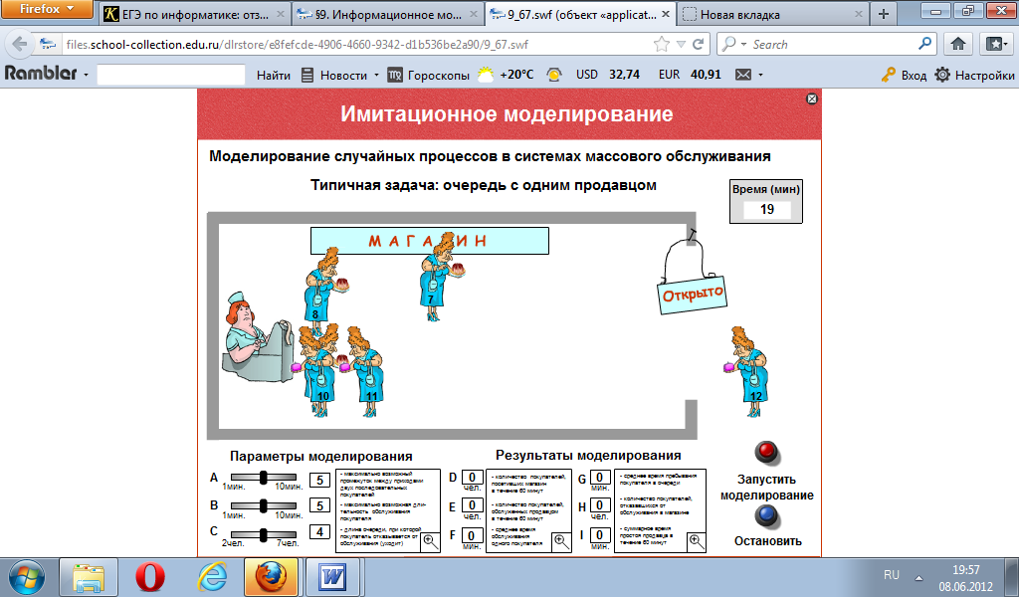Screen dimensions: 1019x597
Task: Open Windows Start menu
Action: click(27, 577)
